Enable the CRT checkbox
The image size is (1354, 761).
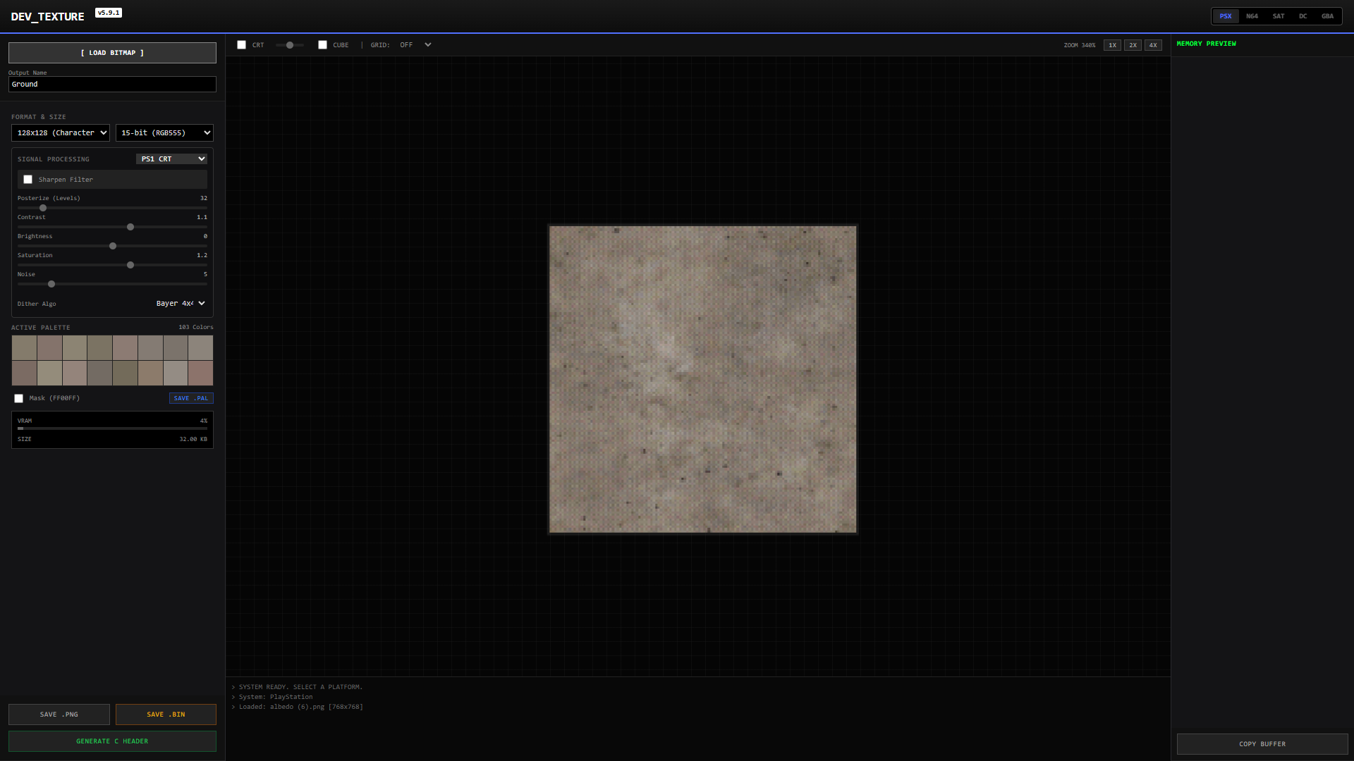coord(242,45)
